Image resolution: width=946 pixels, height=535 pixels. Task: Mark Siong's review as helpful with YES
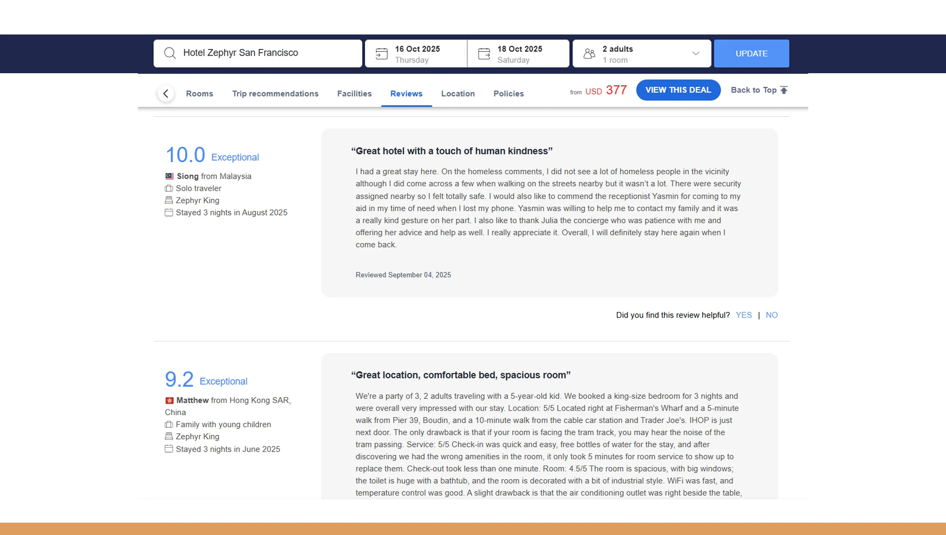click(743, 315)
